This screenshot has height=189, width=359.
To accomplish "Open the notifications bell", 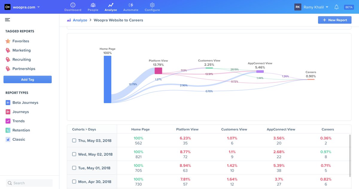I will click(337, 7).
